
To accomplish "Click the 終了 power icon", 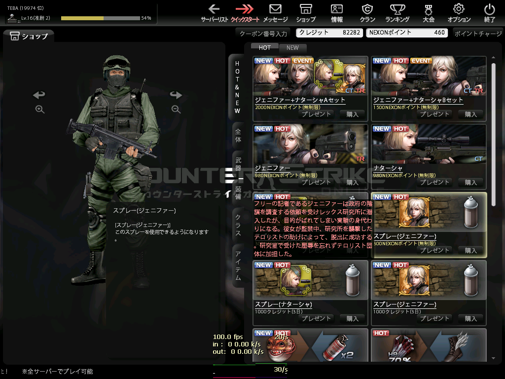I will click(x=490, y=13).
